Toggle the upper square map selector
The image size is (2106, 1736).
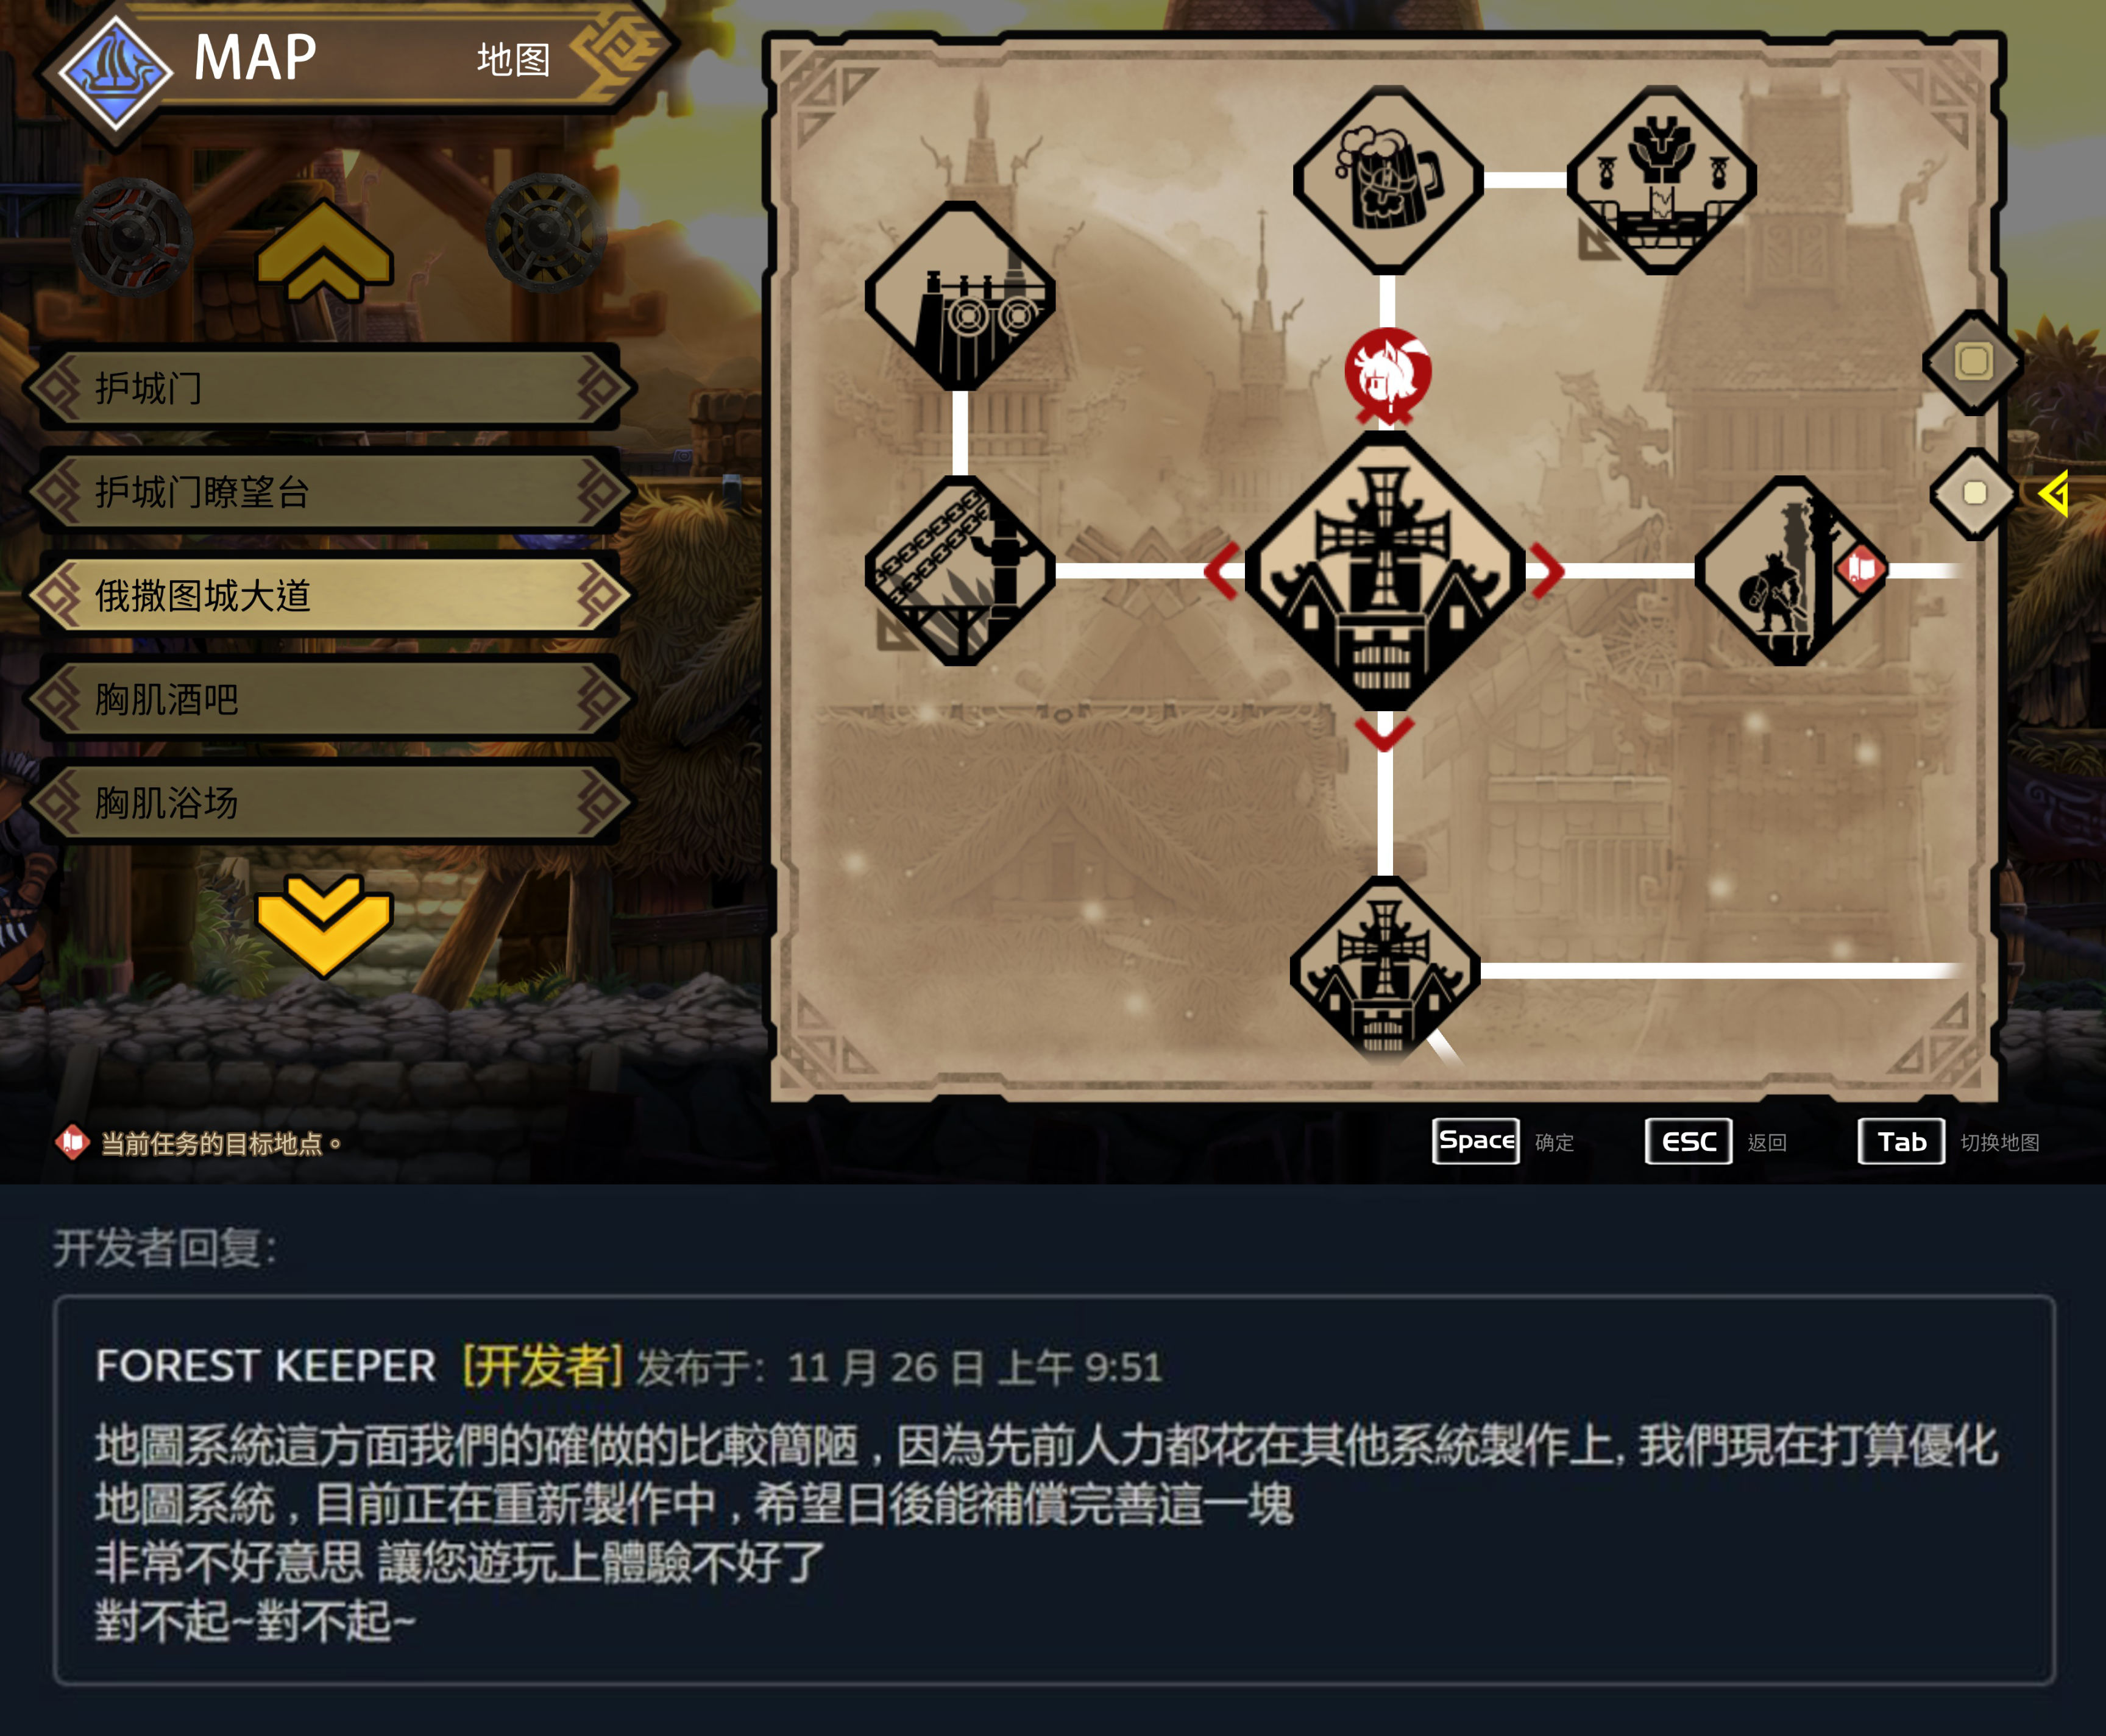(x=1973, y=362)
